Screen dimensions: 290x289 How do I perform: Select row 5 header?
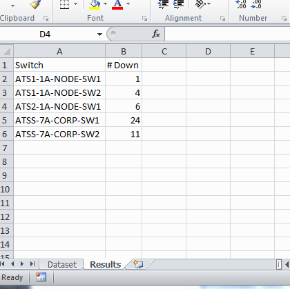[x=6, y=120]
